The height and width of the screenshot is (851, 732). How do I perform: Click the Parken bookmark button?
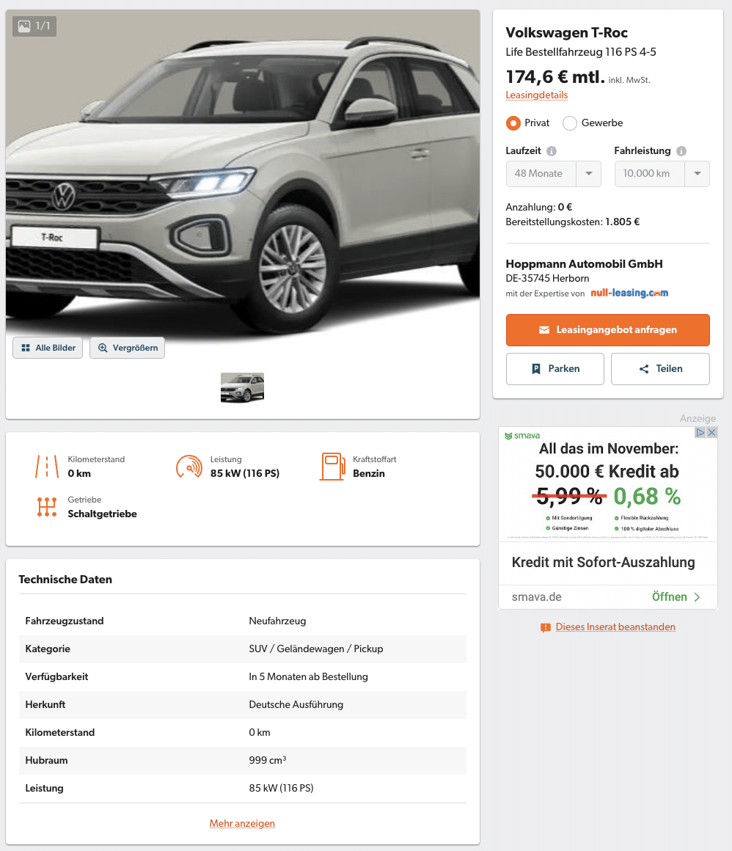click(x=555, y=369)
